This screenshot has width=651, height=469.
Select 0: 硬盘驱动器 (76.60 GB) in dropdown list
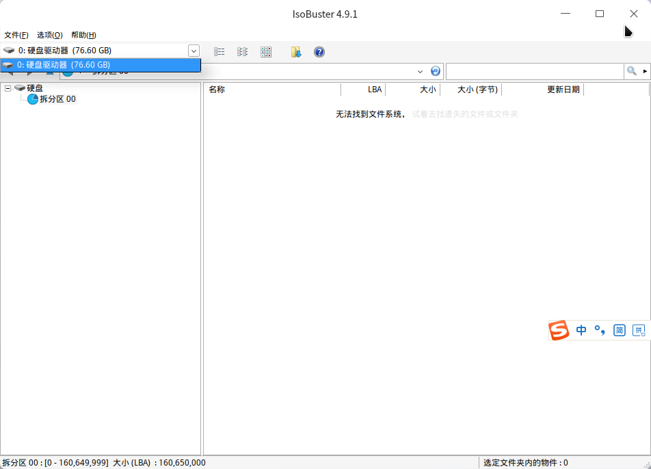click(101, 65)
